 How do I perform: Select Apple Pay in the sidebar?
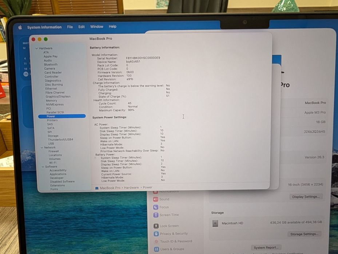[x=51, y=56]
